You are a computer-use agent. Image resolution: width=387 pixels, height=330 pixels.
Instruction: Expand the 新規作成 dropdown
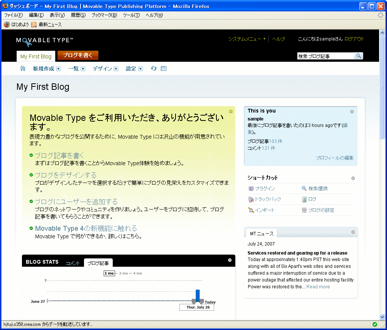tap(59, 69)
